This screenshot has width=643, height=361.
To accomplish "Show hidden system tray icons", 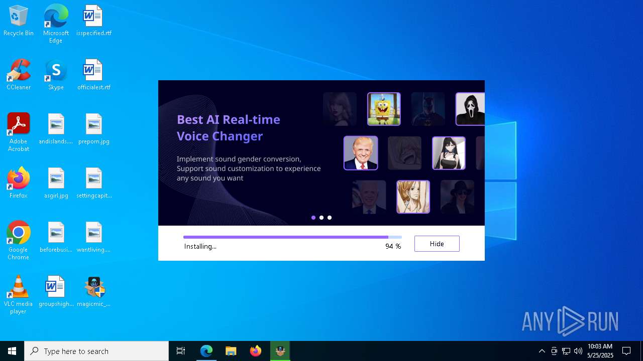I will click(542, 351).
